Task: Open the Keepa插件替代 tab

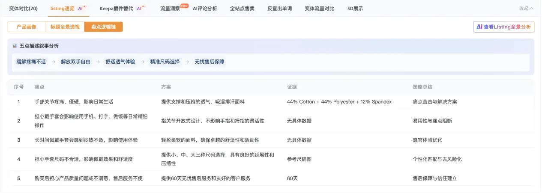Action: (117, 9)
